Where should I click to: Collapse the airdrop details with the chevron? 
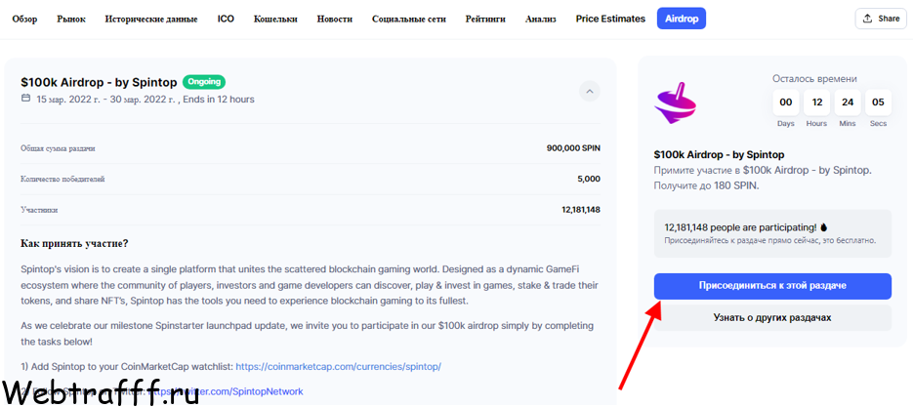tap(589, 92)
